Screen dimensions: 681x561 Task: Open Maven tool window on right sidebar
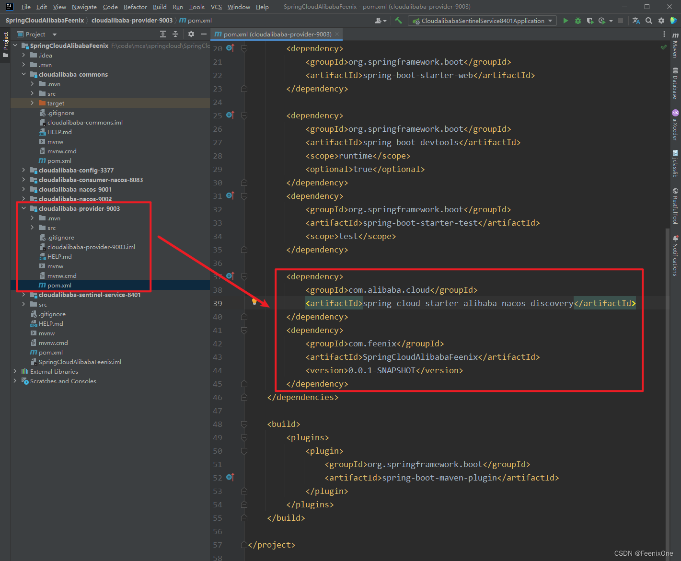(675, 45)
